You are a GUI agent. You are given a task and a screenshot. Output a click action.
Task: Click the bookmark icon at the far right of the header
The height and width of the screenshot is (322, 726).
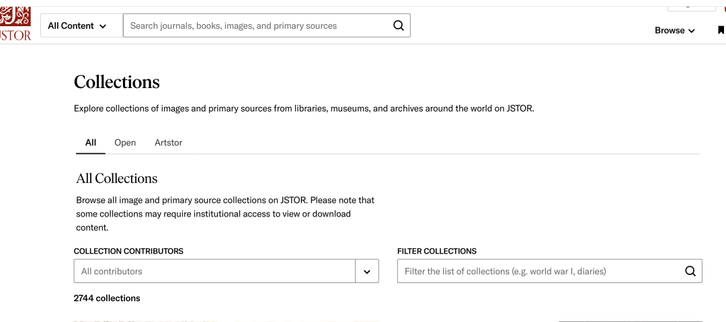721,30
